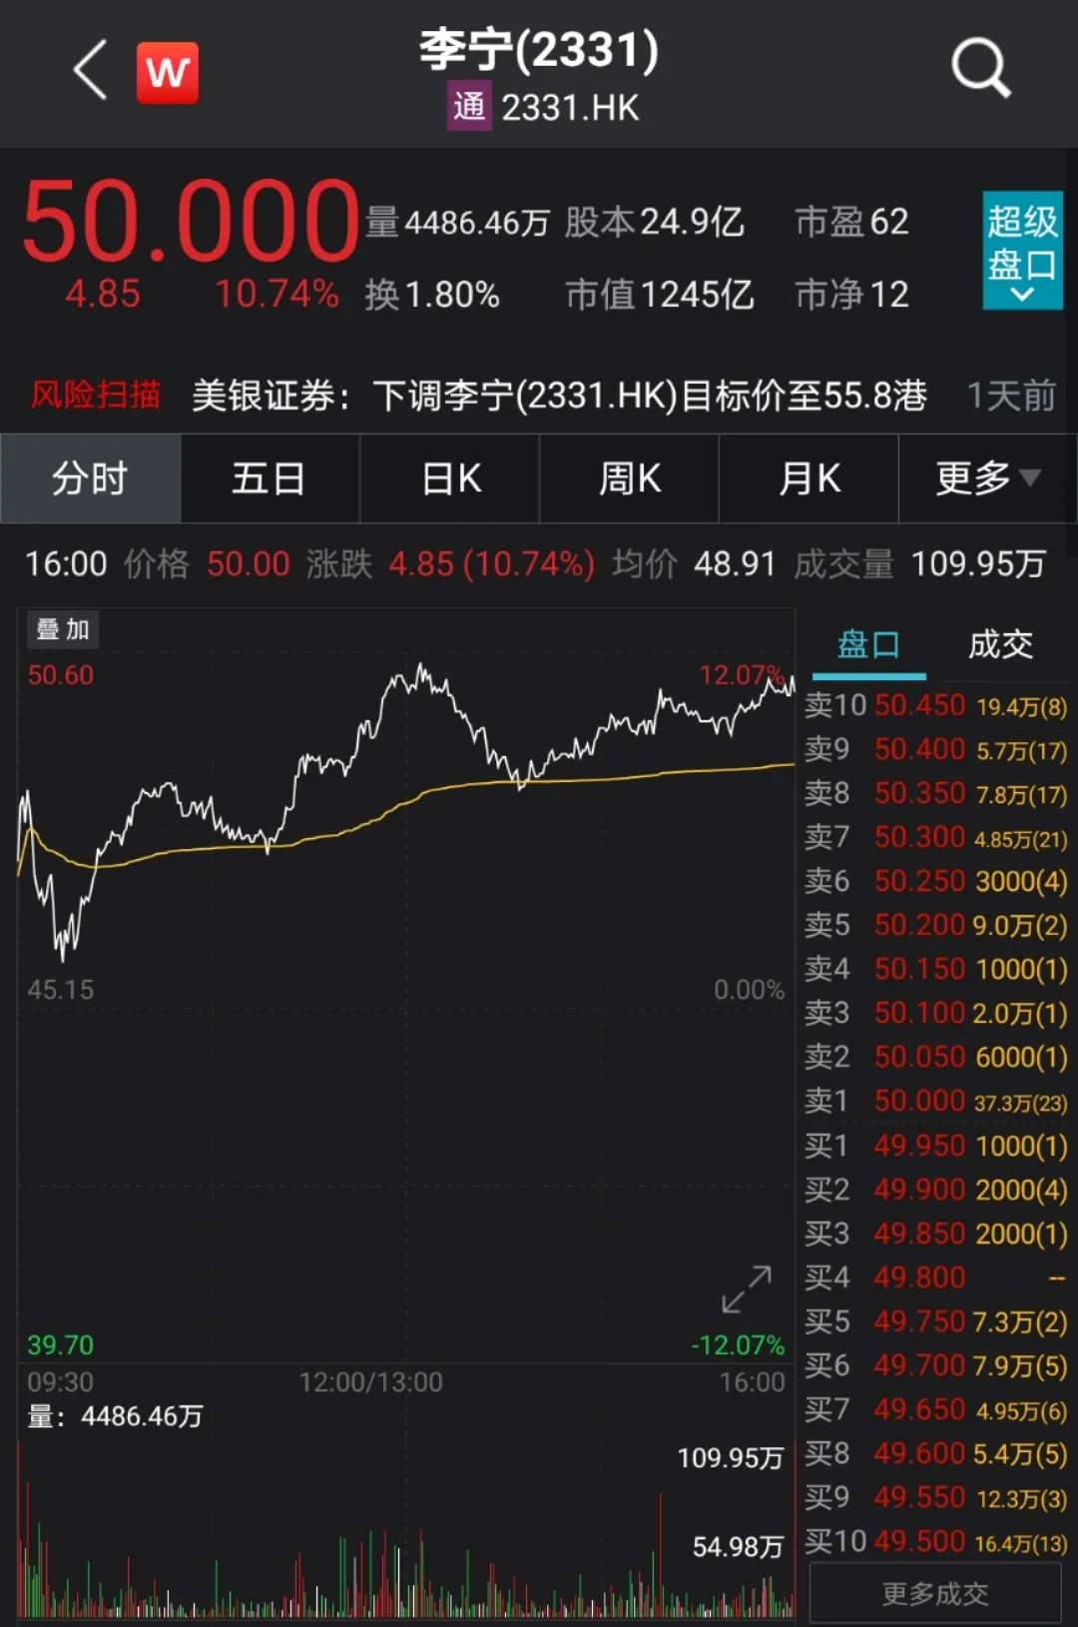Tap the 成交量 109.95万 value in info row
This screenshot has width=1078, height=1627.
[919, 564]
